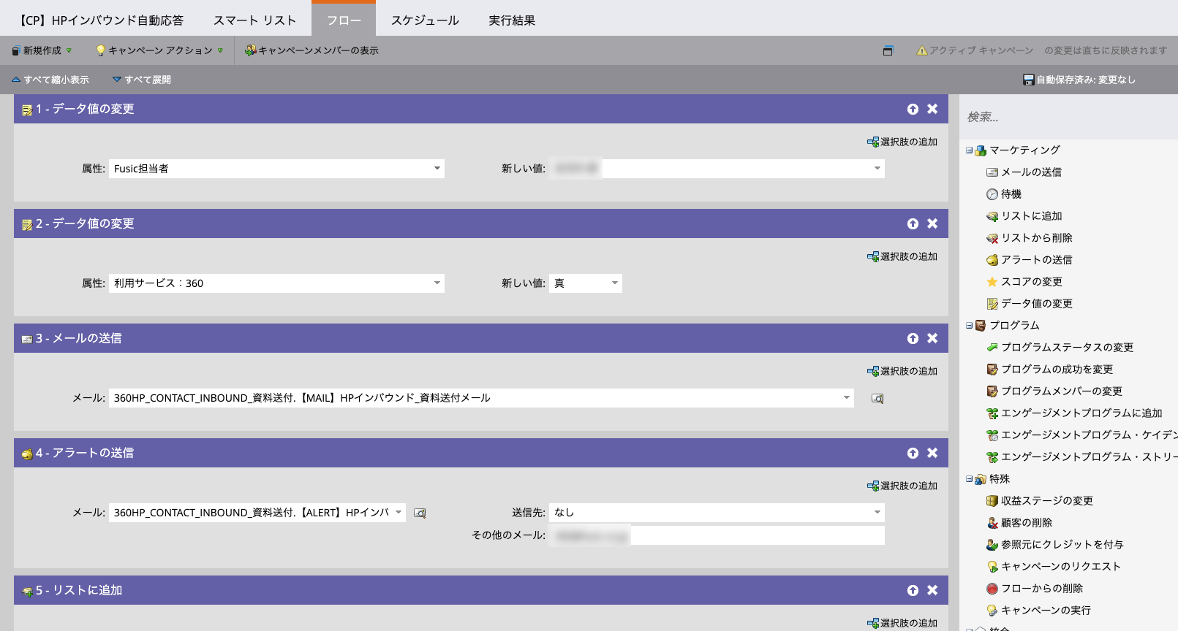This screenshot has width=1178, height=631.
Task: Open the Fusic担当者 attribute dropdown
Action: coord(437,169)
